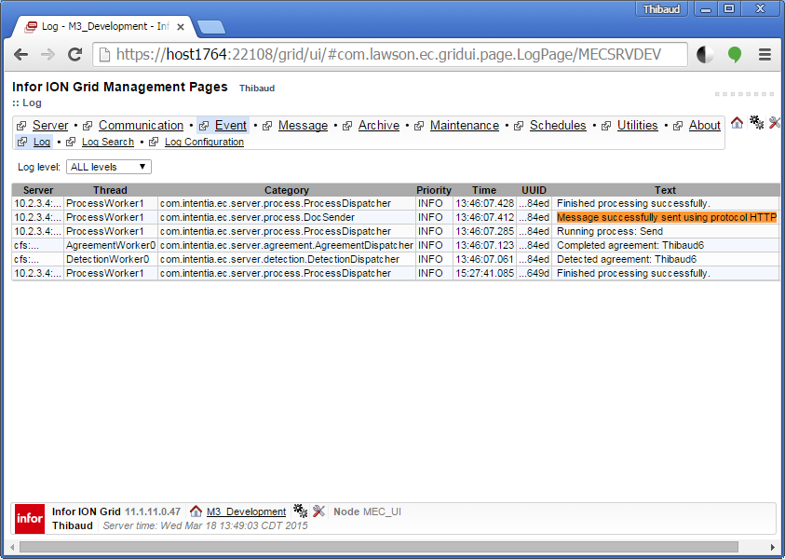Reload the page with the browser refresh button
The image size is (785, 559).
74,54
